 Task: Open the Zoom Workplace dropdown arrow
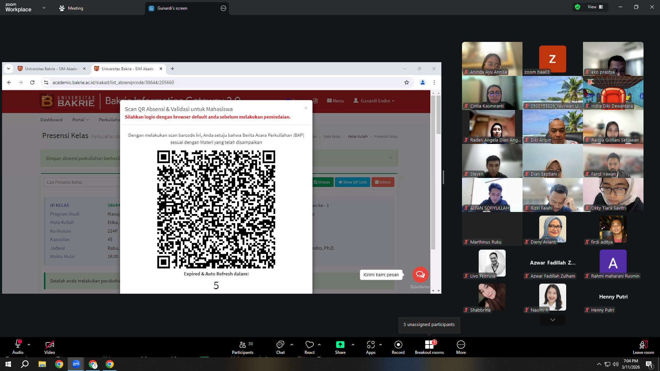coord(44,8)
